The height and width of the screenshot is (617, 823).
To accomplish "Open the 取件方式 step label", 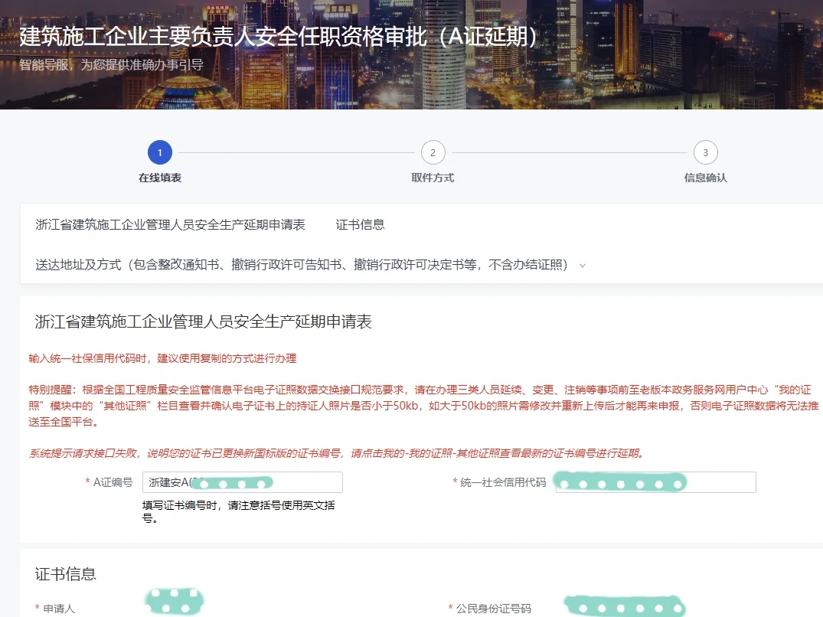I will [x=433, y=178].
